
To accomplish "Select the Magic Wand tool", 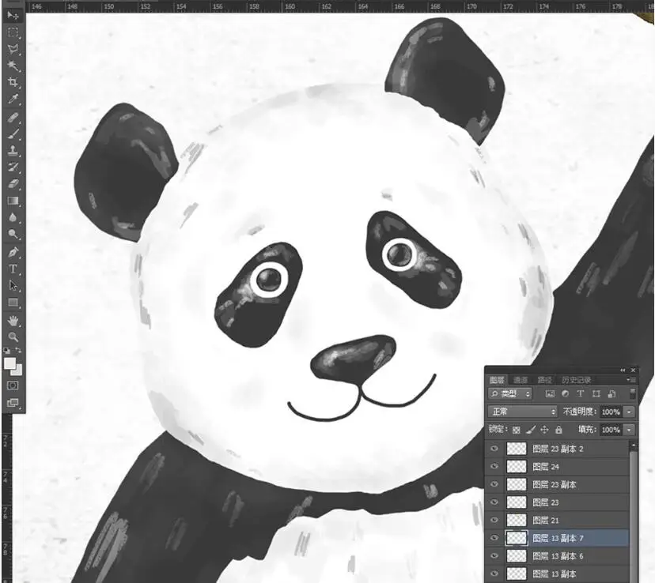I will click(13, 66).
